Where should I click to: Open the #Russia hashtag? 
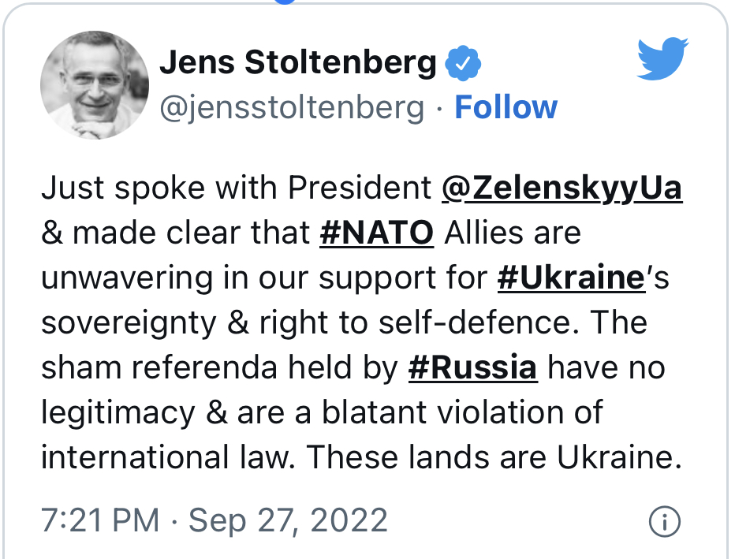coord(472,367)
